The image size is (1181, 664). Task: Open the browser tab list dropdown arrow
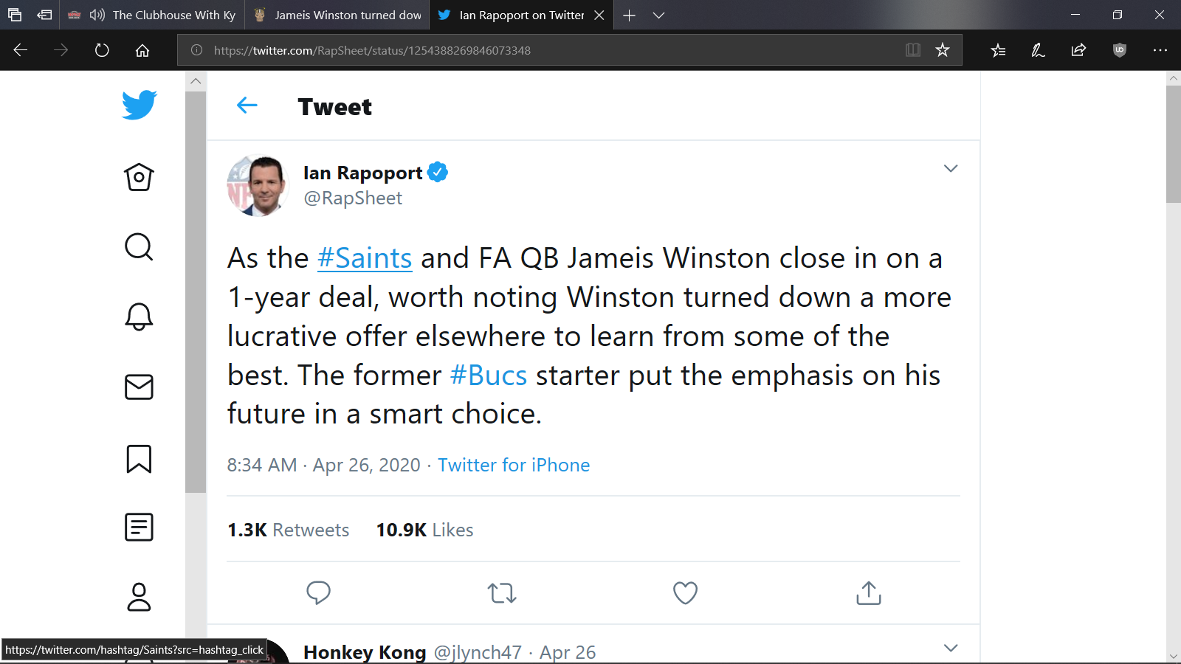coord(659,15)
